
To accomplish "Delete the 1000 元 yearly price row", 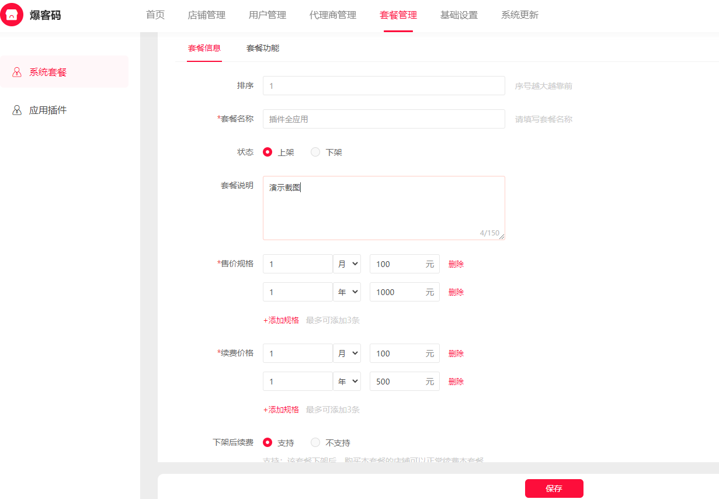I will click(456, 292).
